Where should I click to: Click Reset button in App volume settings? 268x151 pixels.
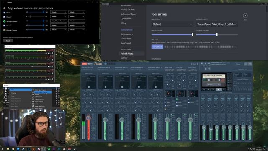pyautogui.click(x=8, y=41)
